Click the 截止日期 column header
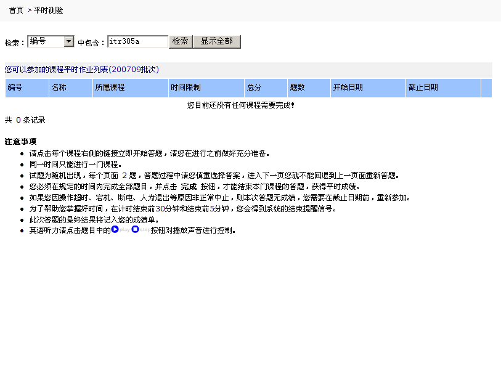This screenshot has width=501, height=379. pos(423,88)
